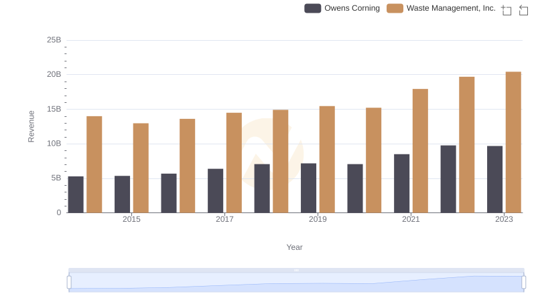Click Owens Corning bar for 2017
Screen dimensions: 536x308
[x=215, y=191]
